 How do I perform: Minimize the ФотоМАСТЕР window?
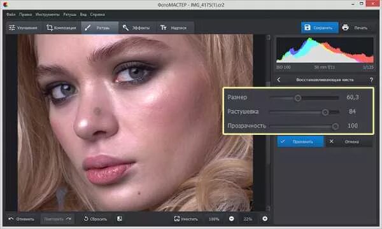[x=353, y=4]
